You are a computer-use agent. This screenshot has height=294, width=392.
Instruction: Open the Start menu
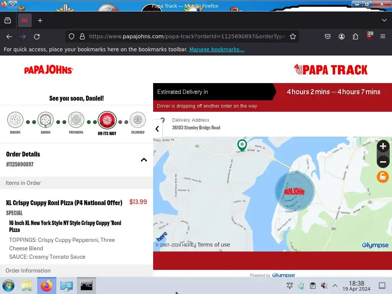(8, 286)
